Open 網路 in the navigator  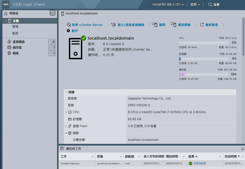point(16,53)
